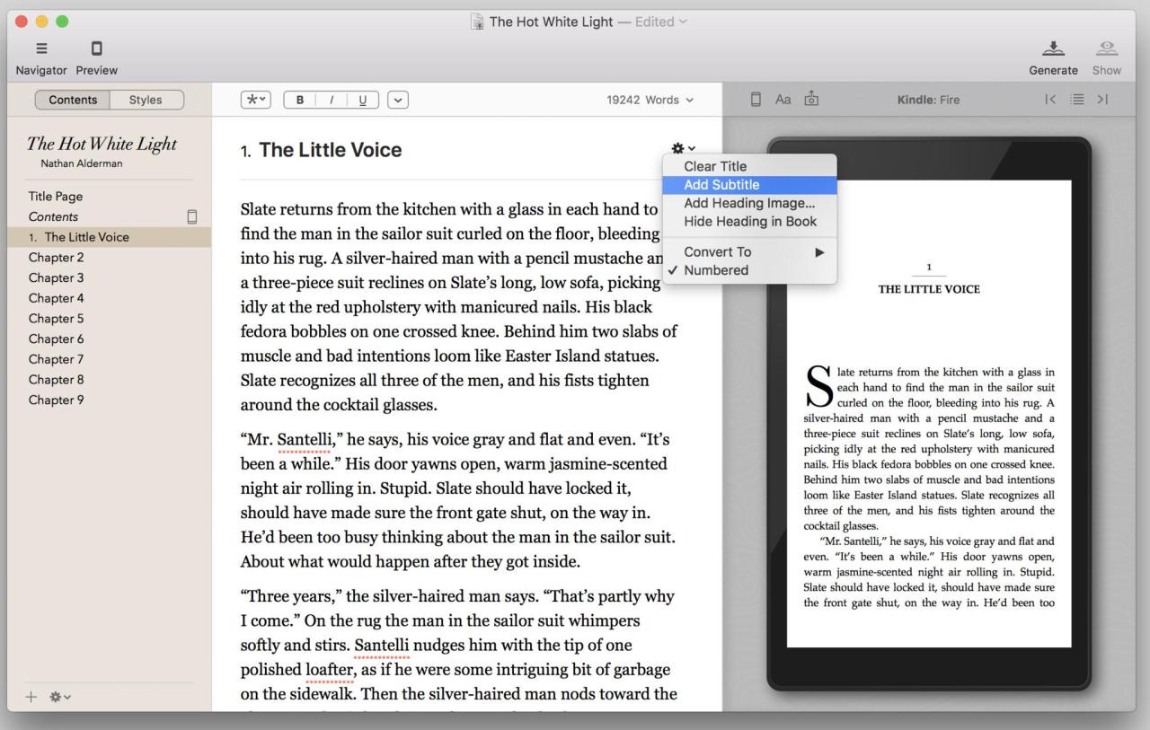1150x730 pixels.
Task: Expand the 19242 Words count dropdown
Action: point(650,100)
